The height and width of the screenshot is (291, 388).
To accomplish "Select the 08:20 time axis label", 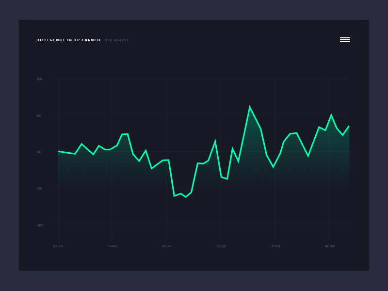I will pyautogui.click(x=58, y=246).
